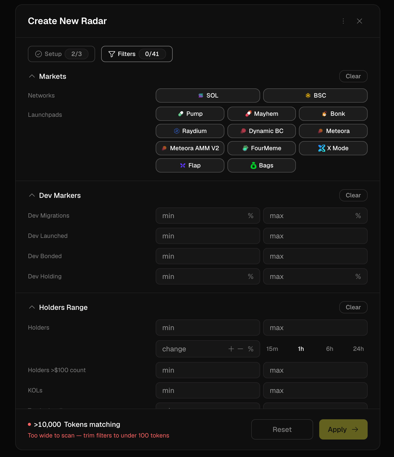Screen dimensions: 394x457
Task: Select the 6h timeframe
Action: (330, 349)
